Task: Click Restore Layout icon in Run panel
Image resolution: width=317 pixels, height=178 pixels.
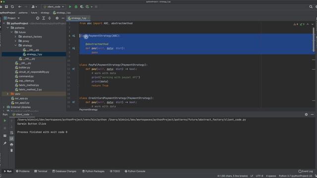Action: (5, 136)
